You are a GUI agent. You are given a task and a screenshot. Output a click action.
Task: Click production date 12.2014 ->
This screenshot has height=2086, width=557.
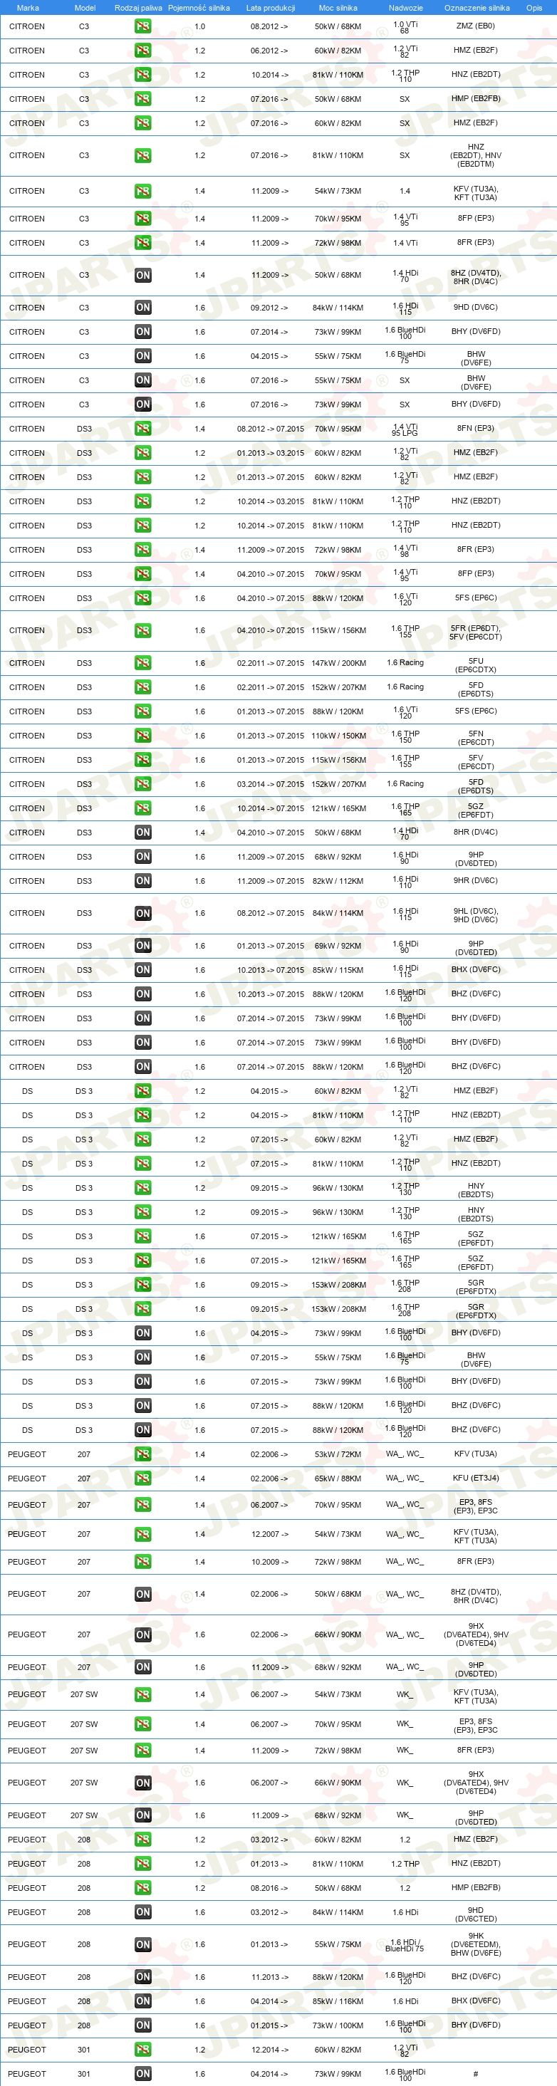pos(269,2050)
